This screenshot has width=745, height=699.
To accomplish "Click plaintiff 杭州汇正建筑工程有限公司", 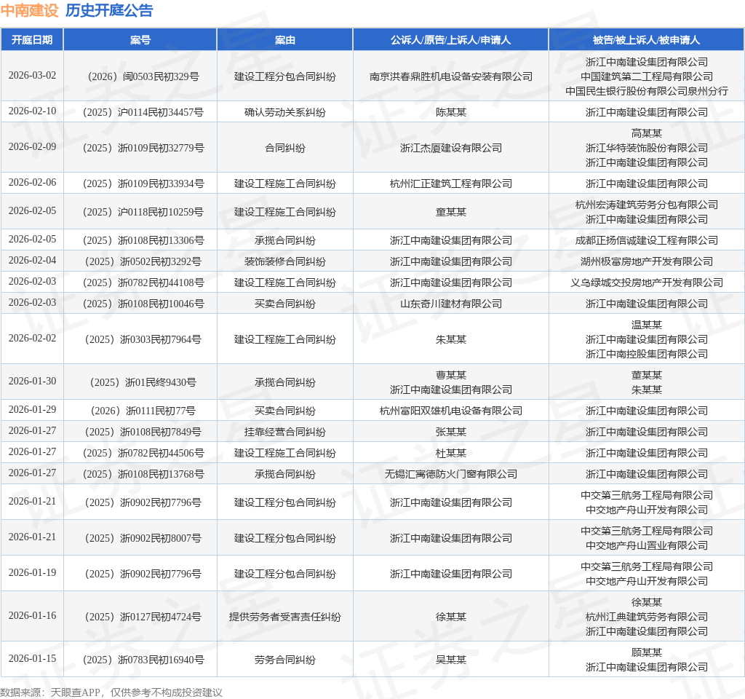I will [451, 183].
